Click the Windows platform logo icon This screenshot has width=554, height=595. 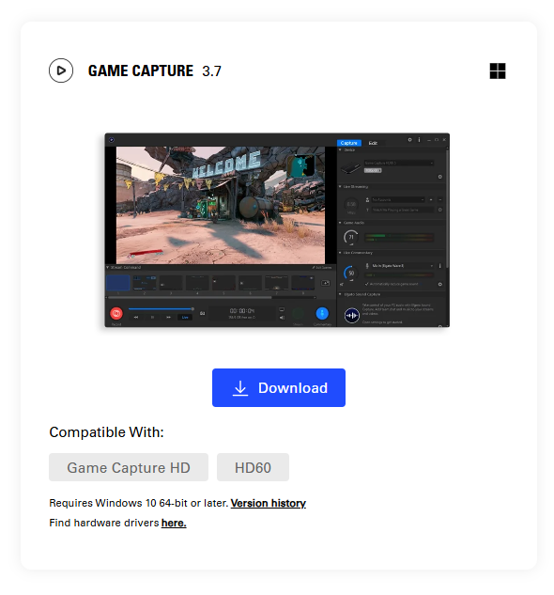(x=498, y=70)
